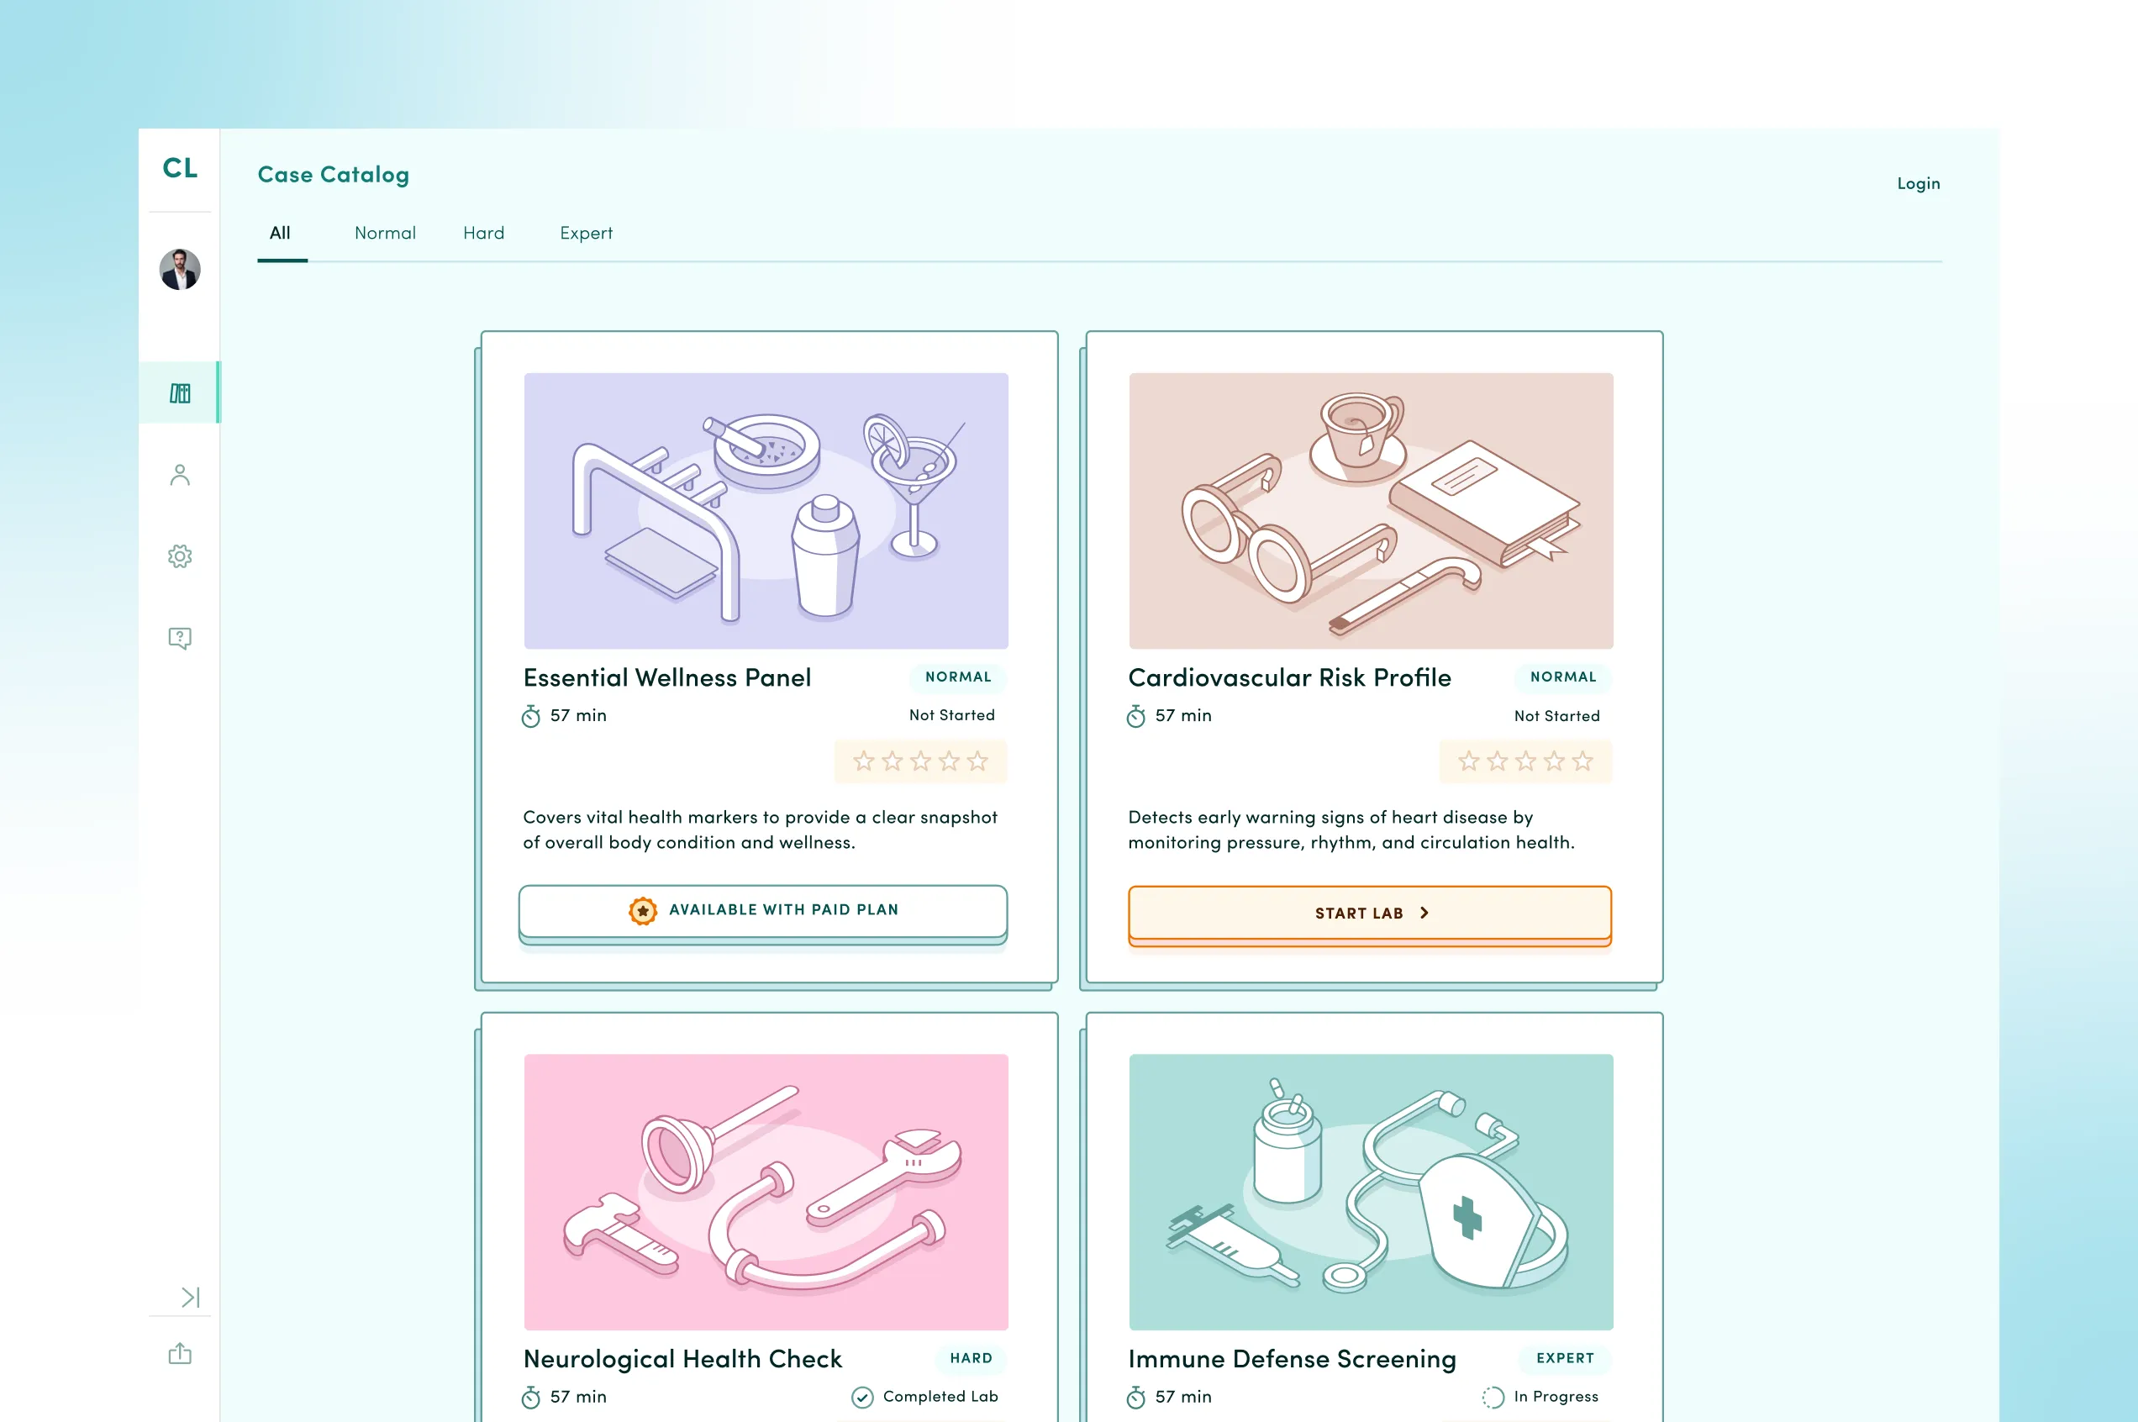Switch to the Hard tab
The height and width of the screenshot is (1422, 2138).
point(483,233)
